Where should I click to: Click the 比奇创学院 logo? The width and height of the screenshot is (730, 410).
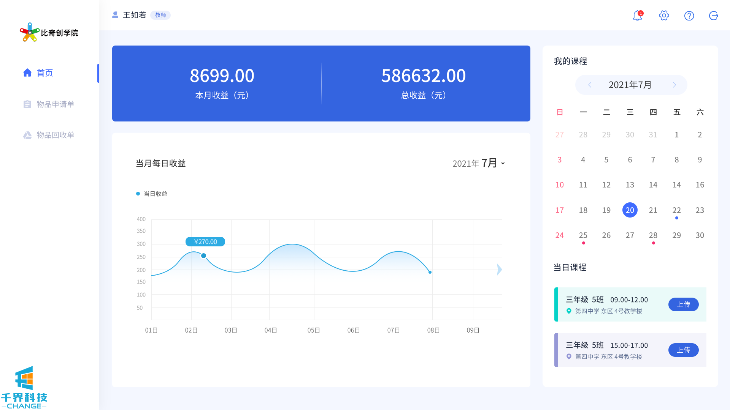pos(49,33)
